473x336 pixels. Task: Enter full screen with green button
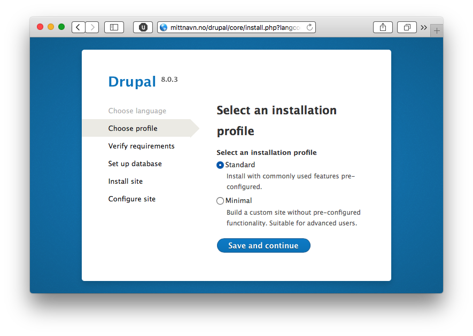(61, 27)
